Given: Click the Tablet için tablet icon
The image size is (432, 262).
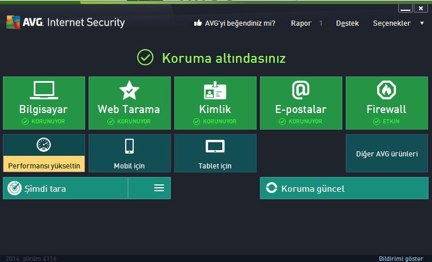Looking at the screenshot, I should [215, 146].
